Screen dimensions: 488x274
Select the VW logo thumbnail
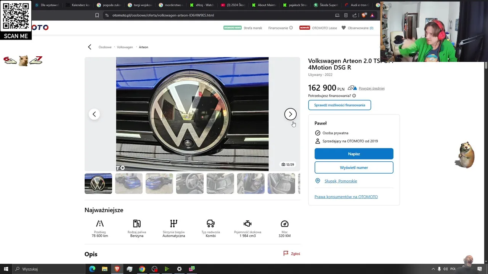tap(98, 183)
